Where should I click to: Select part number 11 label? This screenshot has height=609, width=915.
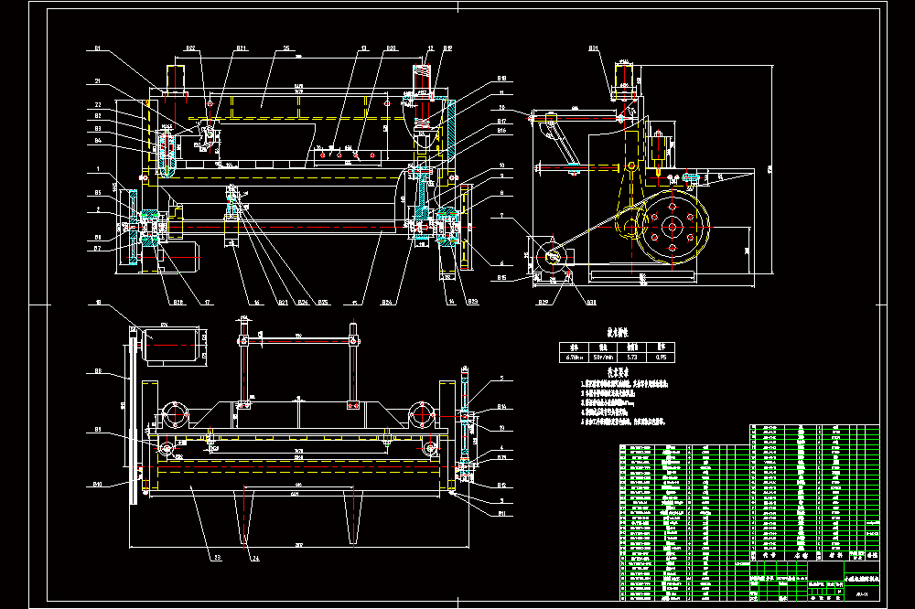501,92
